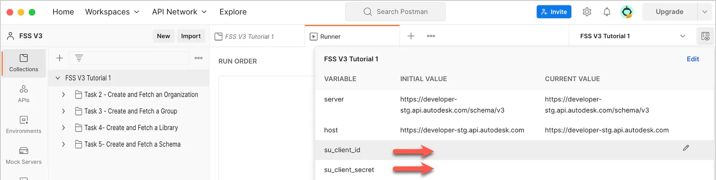Click the Edit link in environment panel
This screenshot has height=180, width=716.
coord(693,59)
